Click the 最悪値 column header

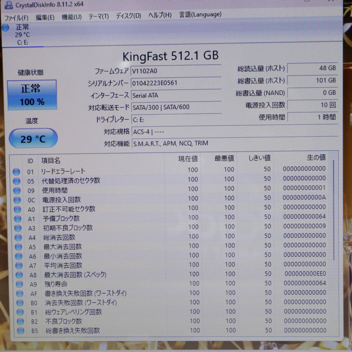[x=224, y=158]
